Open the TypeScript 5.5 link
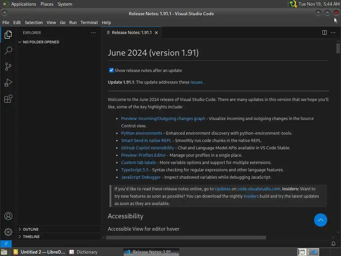341x256 pixels. click(x=135, y=170)
